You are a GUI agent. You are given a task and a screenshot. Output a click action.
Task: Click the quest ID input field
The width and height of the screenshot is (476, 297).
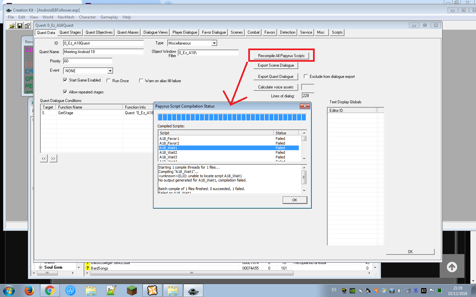[x=103, y=43]
